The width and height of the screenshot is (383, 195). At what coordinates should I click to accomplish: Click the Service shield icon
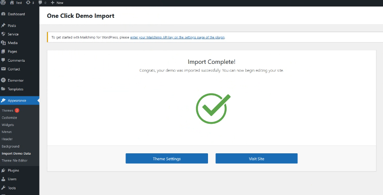(x=3, y=34)
